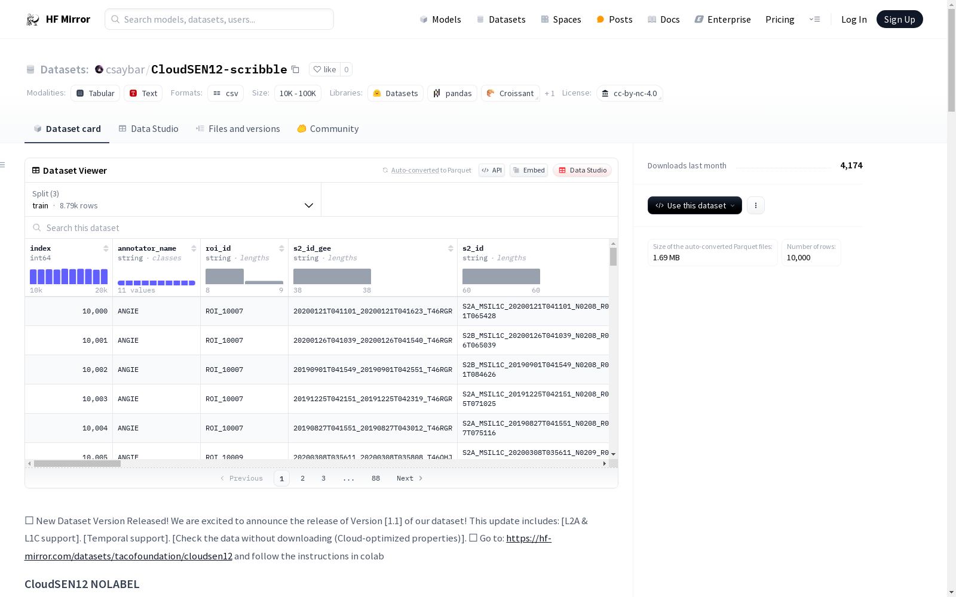Click the s2_id_gee lengths histogram

(332, 276)
